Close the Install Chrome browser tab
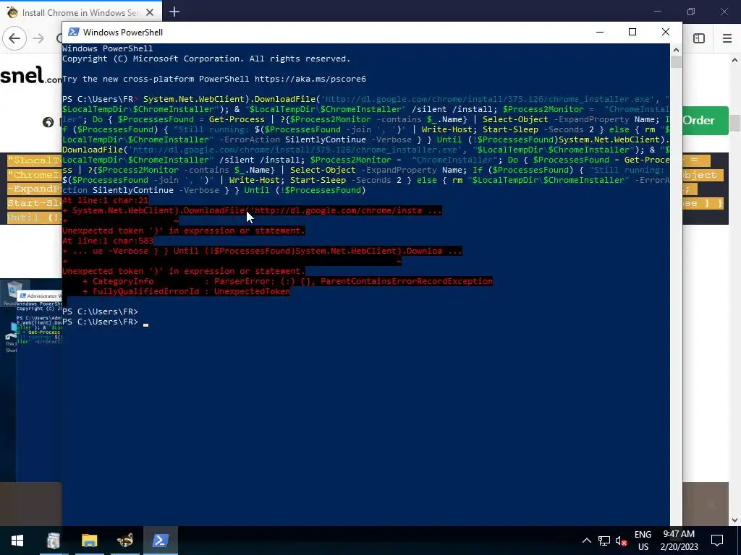The image size is (741, 555). [x=150, y=13]
